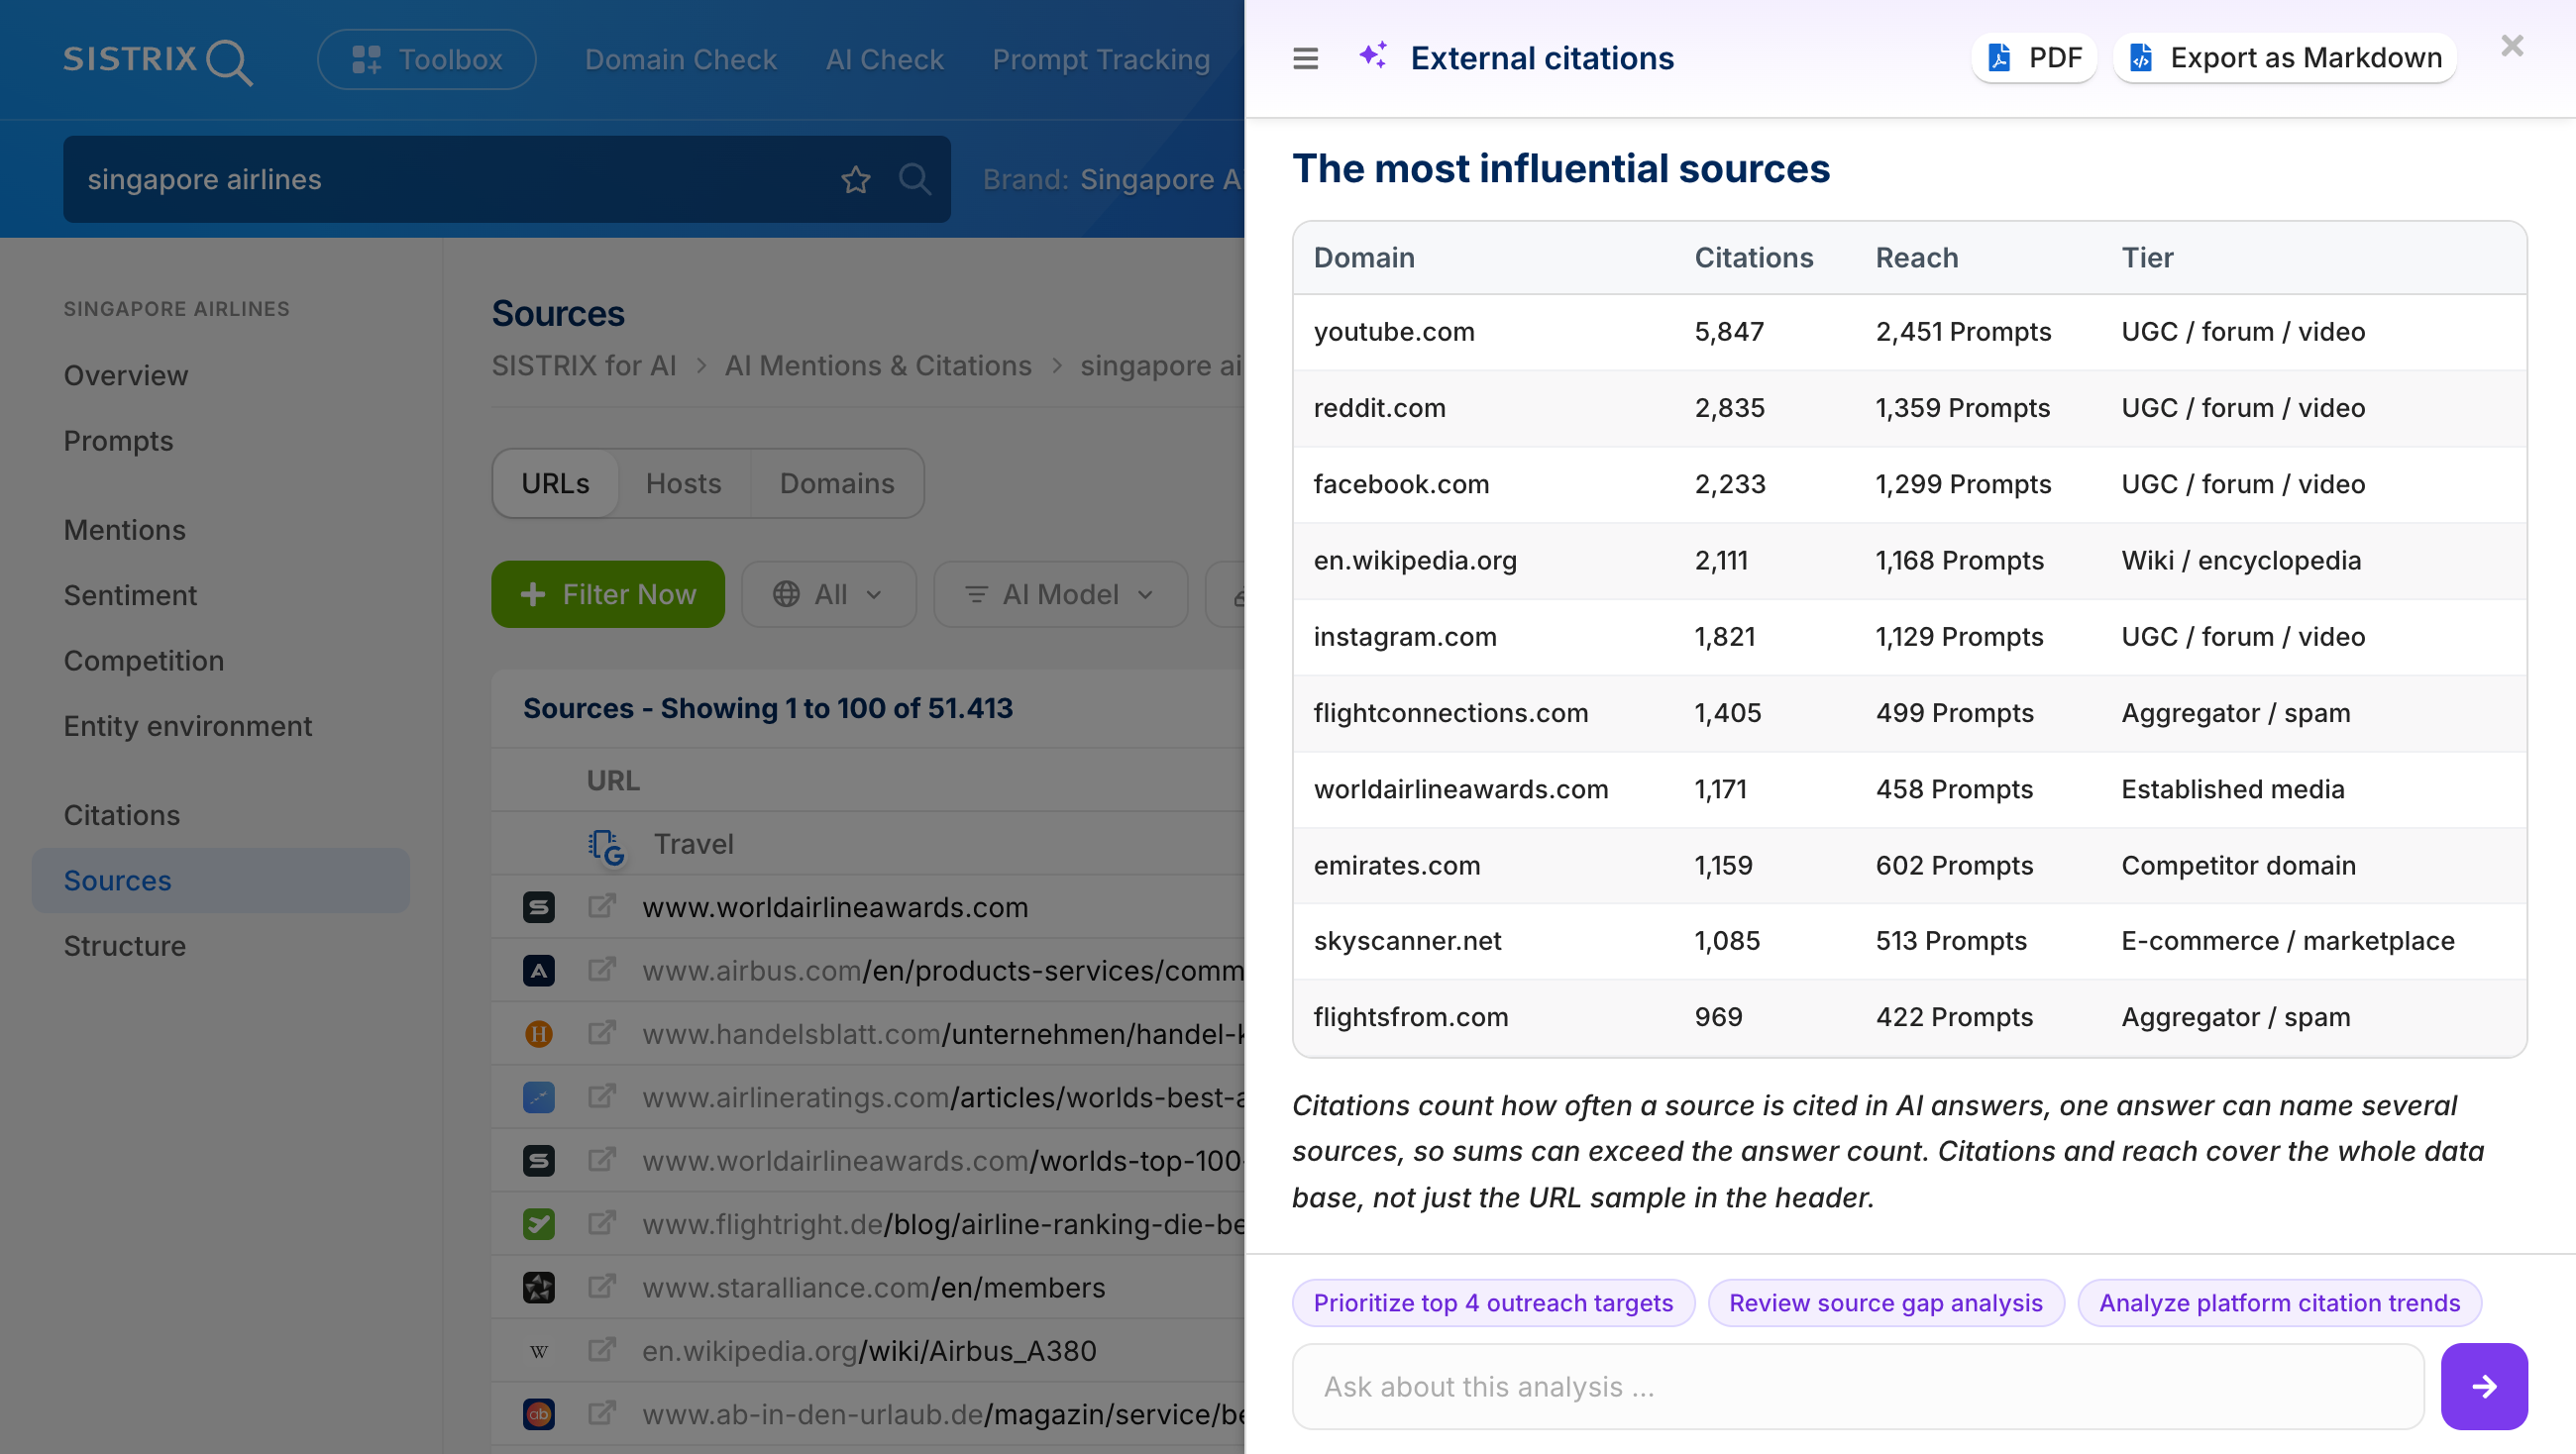Switch to the Domains tab
Image resolution: width=2576 pixels, height=1454 pixels.
pyautogui.click(x=837, y=483)
